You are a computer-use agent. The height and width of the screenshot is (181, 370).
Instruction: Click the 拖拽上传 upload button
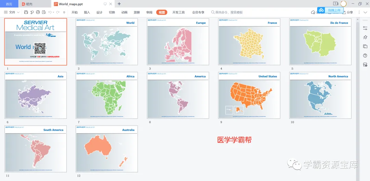(x=334, y=10)
